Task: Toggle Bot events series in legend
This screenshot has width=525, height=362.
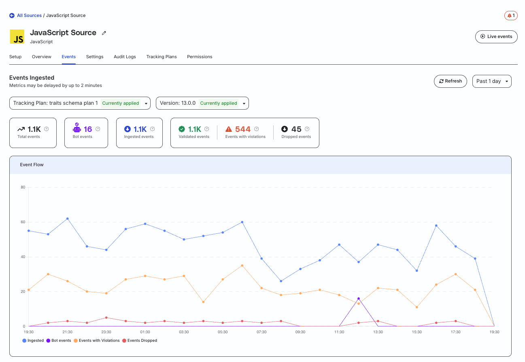Action: (x=59, y=341)
